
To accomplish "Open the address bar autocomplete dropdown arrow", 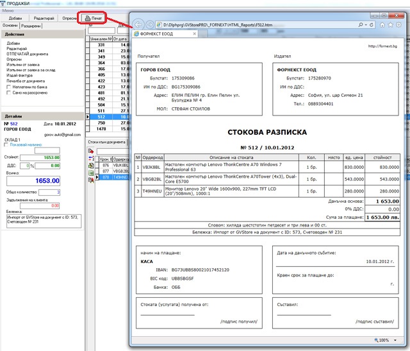I will [x=366, y=24].
